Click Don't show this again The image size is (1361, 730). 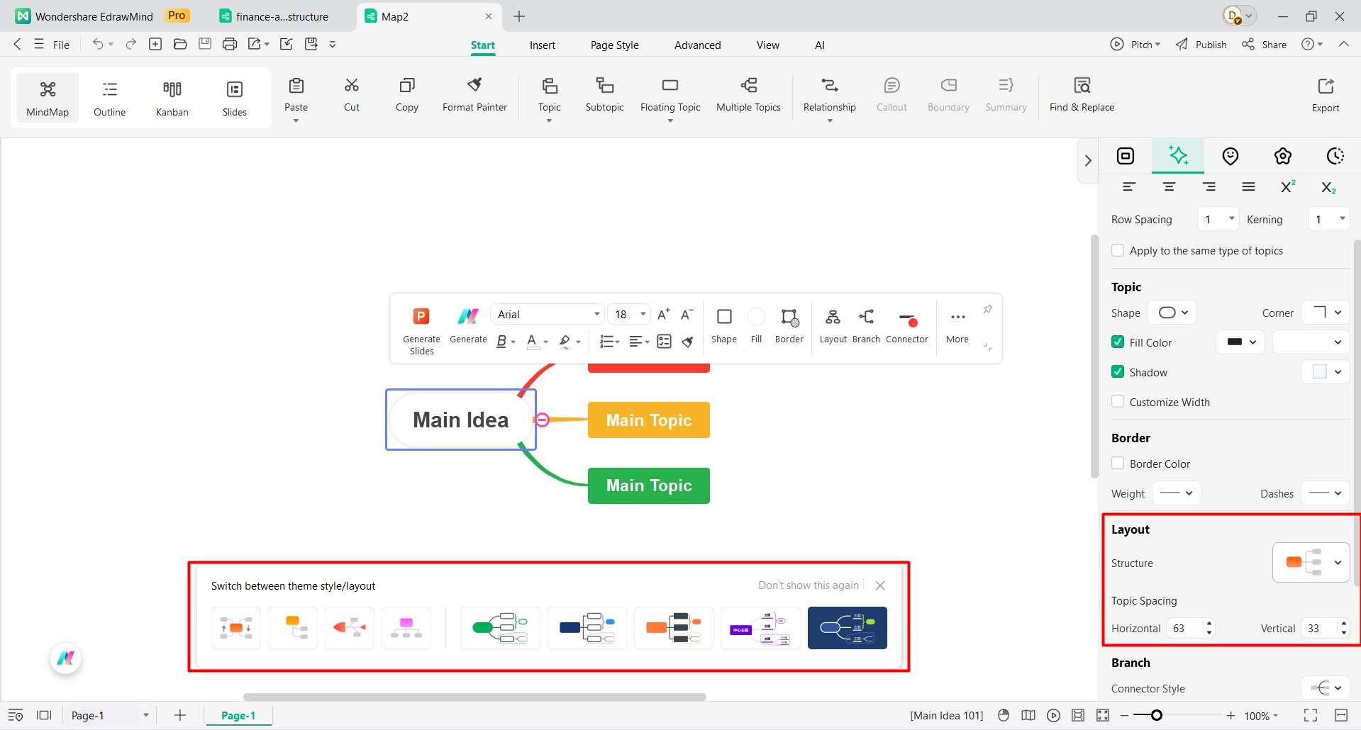(x=807, y=585)
